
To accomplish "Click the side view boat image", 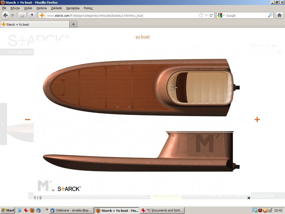I will pos(141,151).
